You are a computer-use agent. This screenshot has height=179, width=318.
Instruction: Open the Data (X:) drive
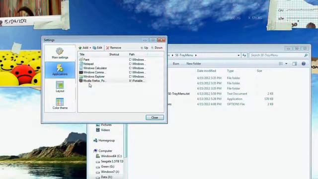tap(104, 177)
